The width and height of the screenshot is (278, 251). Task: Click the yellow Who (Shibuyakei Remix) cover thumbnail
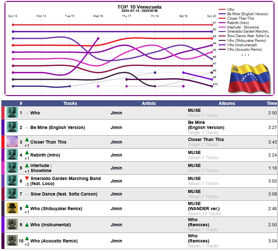pos(12,208)
